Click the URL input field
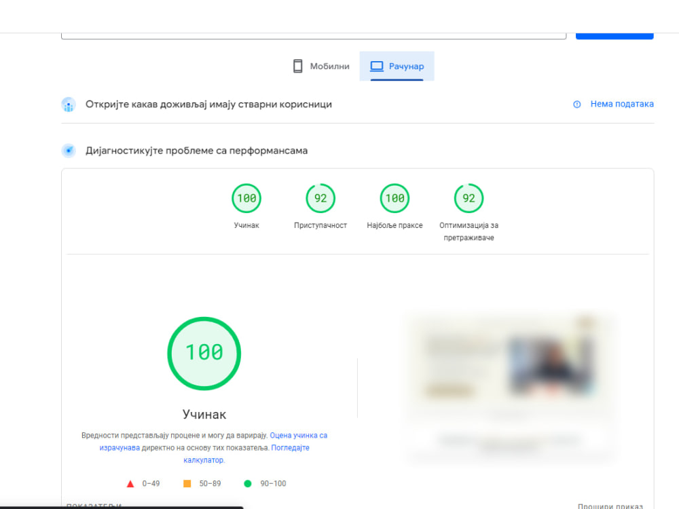This screenshot has width=679, height=509. tap(314, 35)
